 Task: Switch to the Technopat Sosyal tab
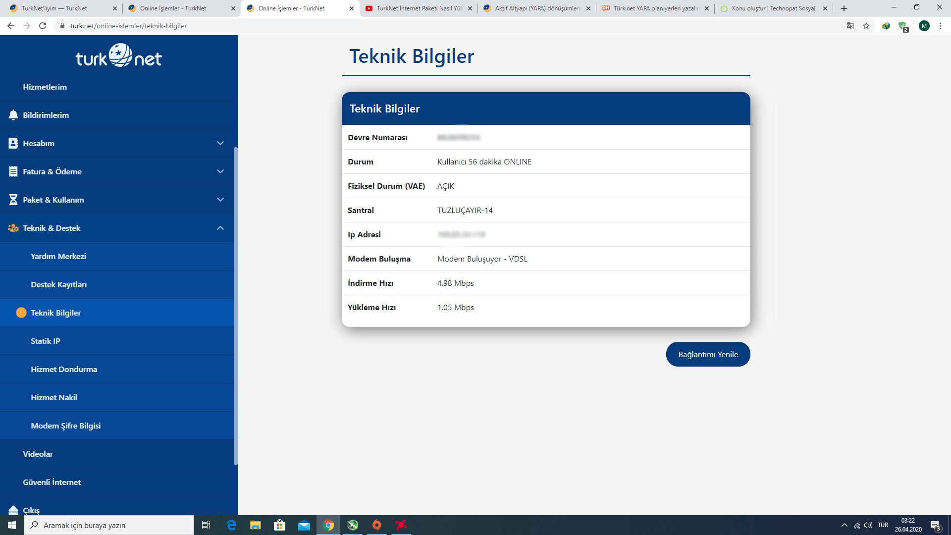773,8
